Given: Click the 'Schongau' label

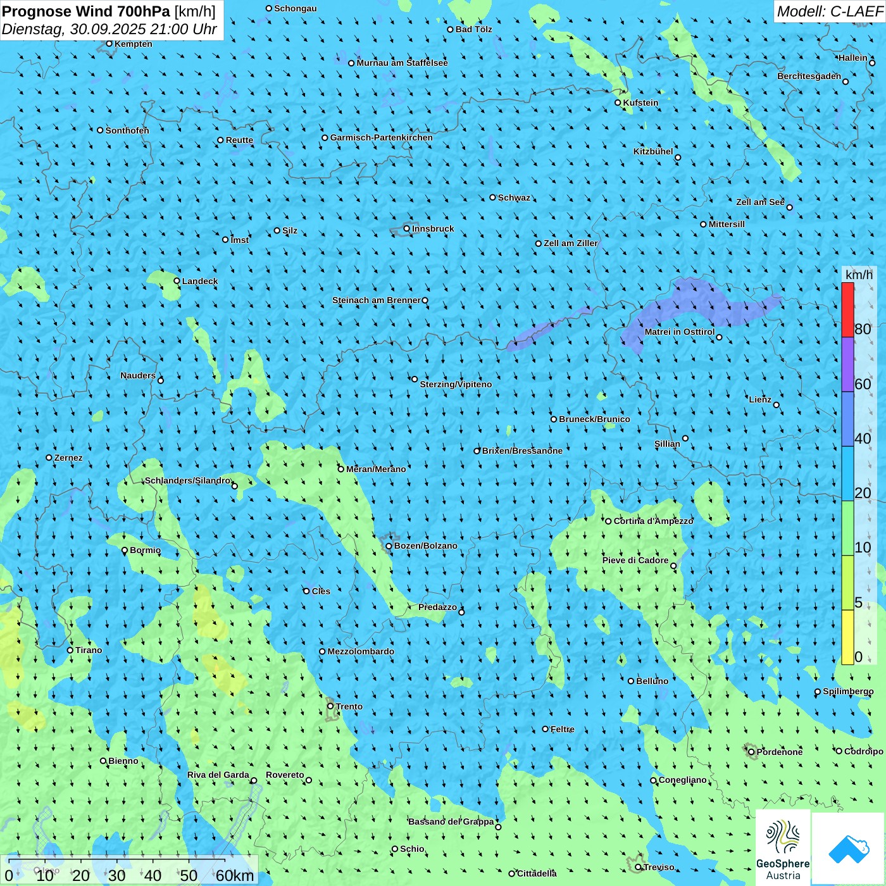Looking at the screenshot, I should 296,8.
